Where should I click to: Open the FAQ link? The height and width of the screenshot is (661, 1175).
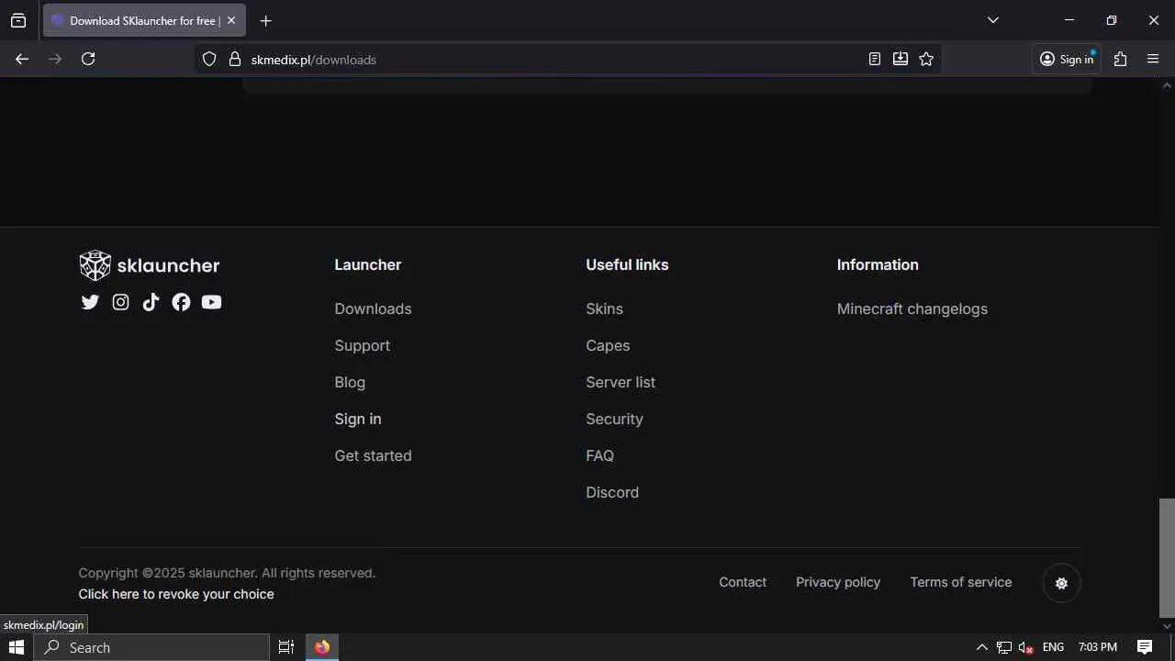[599, 455]
